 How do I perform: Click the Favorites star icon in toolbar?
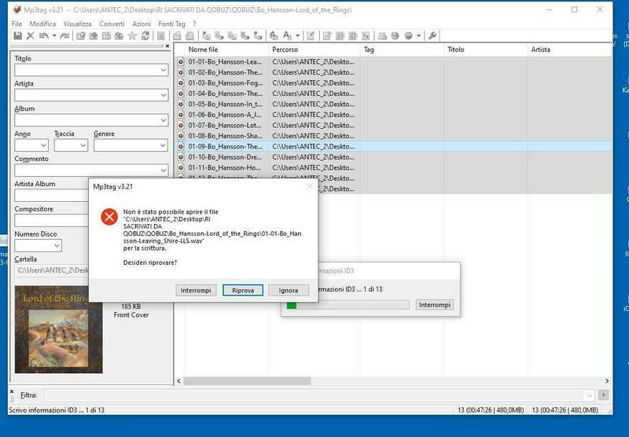coord(132,36)
